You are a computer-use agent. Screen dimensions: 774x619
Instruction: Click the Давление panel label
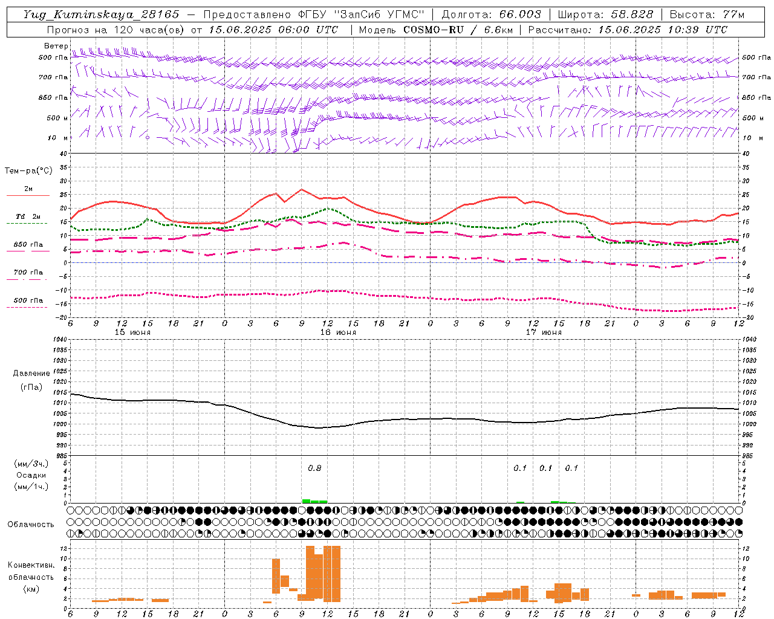point(31,374)
